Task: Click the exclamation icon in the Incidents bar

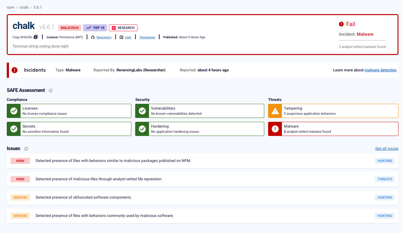Action: point(14,70)
